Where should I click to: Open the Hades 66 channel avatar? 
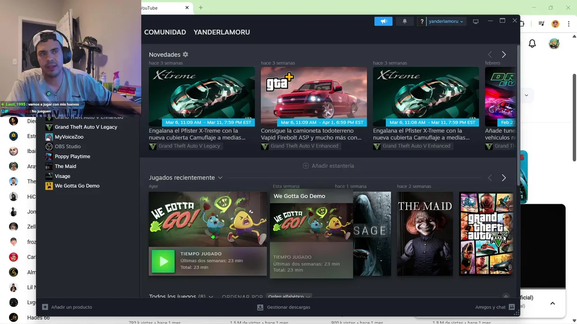point(14,318)
